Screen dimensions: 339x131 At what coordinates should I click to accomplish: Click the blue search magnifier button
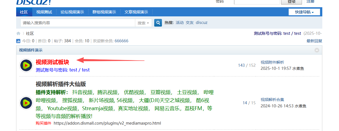click(x=158, y=23)
